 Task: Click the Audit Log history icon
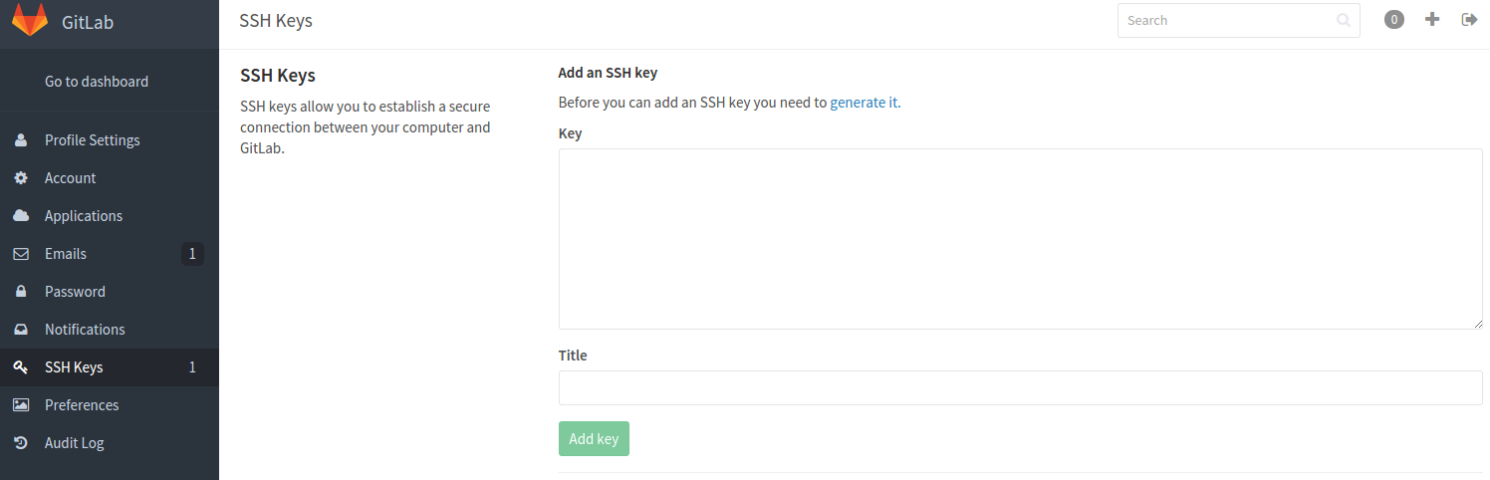pyautogui.click(x=20, y=443)
